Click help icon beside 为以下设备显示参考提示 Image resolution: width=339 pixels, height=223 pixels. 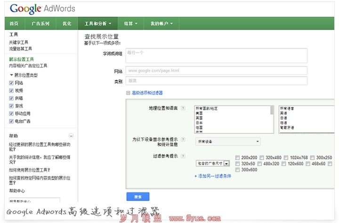tap(183, 140)
